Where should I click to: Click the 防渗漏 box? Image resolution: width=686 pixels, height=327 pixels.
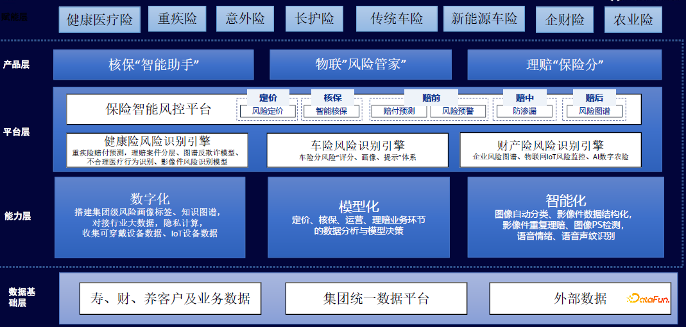[524, 111]
